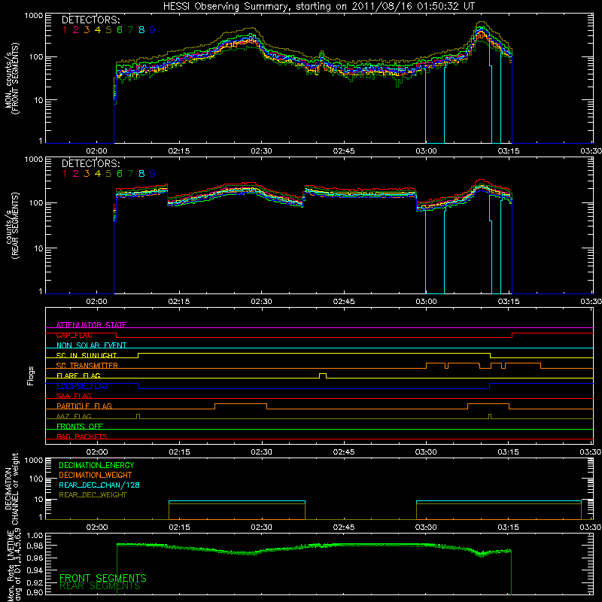Select detector 5 in front segments legend
Image resolution: width=602 pixels, height=602 pixels.
[x=108, y=30]
